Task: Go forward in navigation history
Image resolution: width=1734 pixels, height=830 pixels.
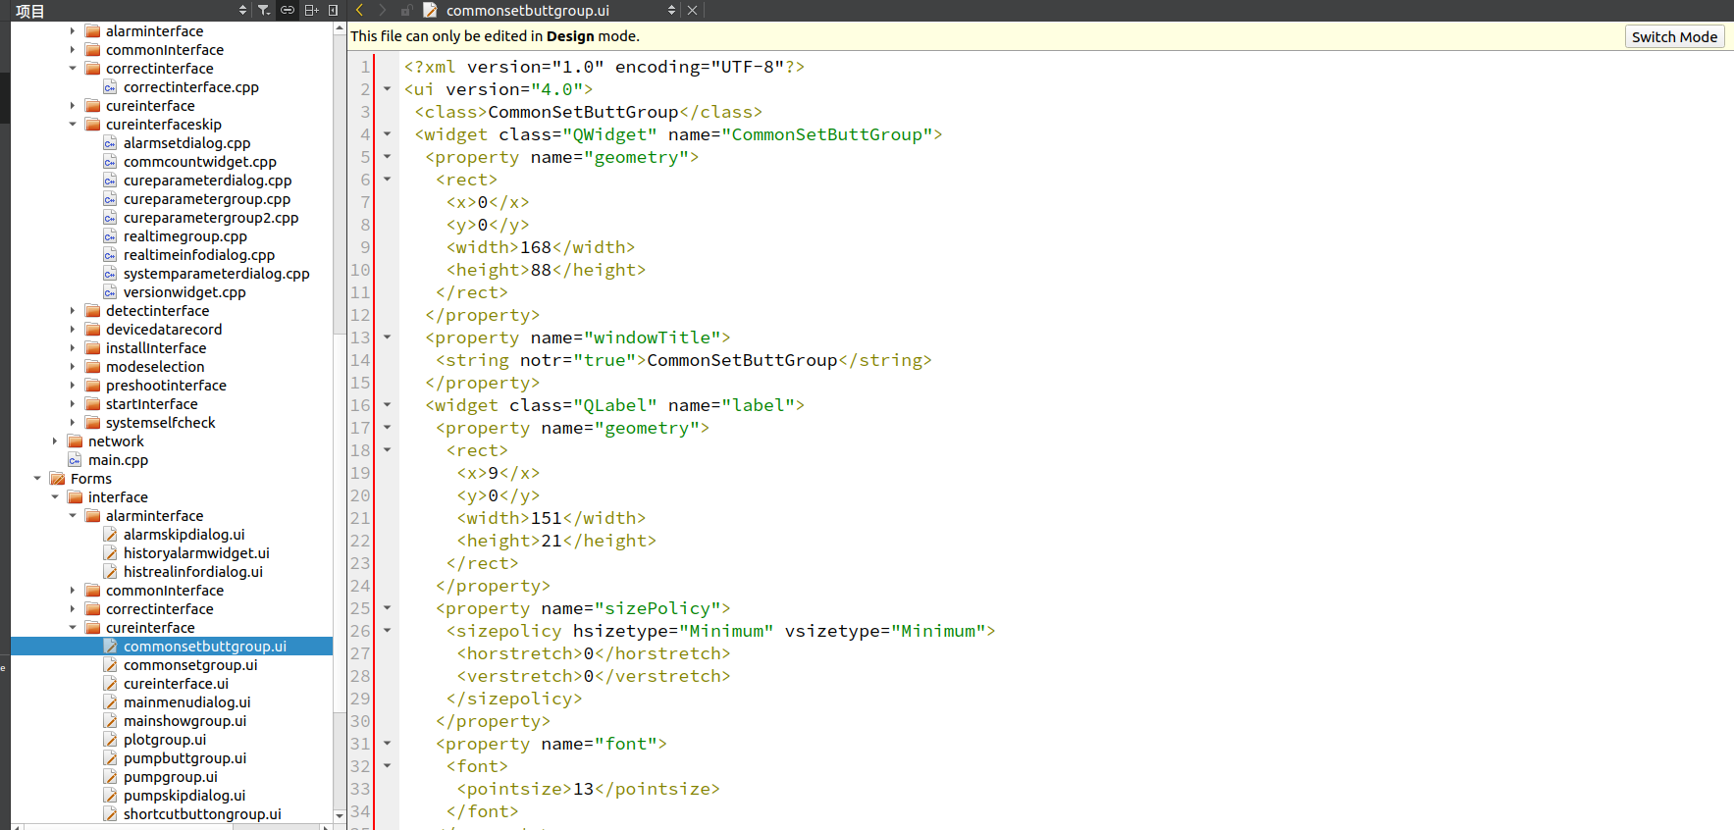Action: tap(382, 10)
